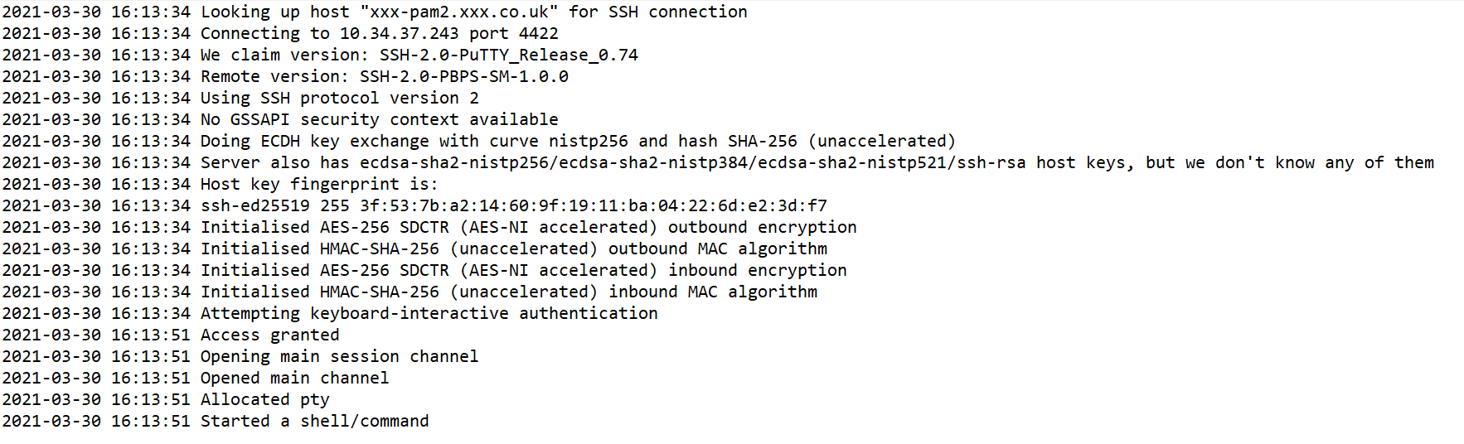Click the 'Server also has' host keys line
The height and width of the screenshot is (444, 1464).
tap(817, 163)
